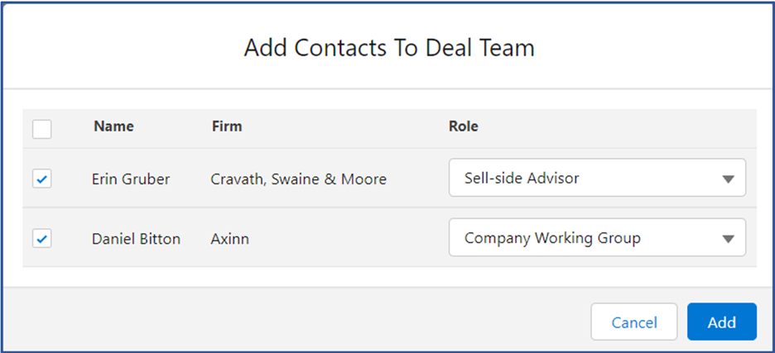The height and width of the screenshot is (353, 775).
Task: Click the Cravath, Swaine & Moore firm cell
Action: click(x=299, y=179)
